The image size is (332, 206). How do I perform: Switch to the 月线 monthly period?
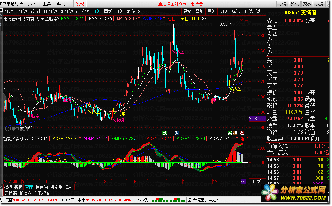click(x=119, y=12)
